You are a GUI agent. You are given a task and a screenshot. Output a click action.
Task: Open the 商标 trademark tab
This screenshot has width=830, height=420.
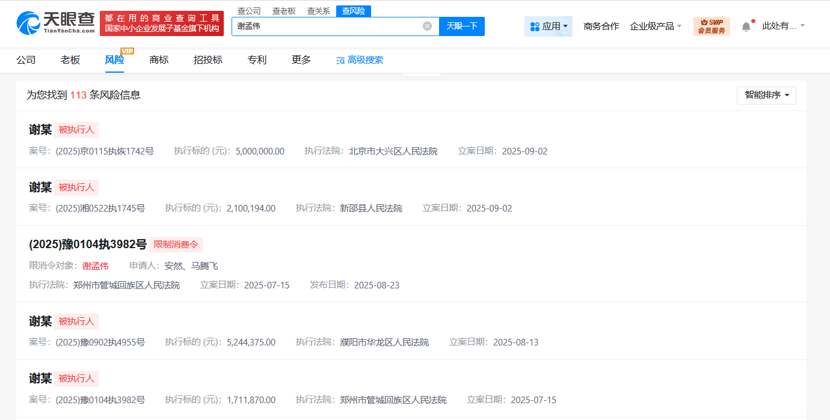pos(159,60)
